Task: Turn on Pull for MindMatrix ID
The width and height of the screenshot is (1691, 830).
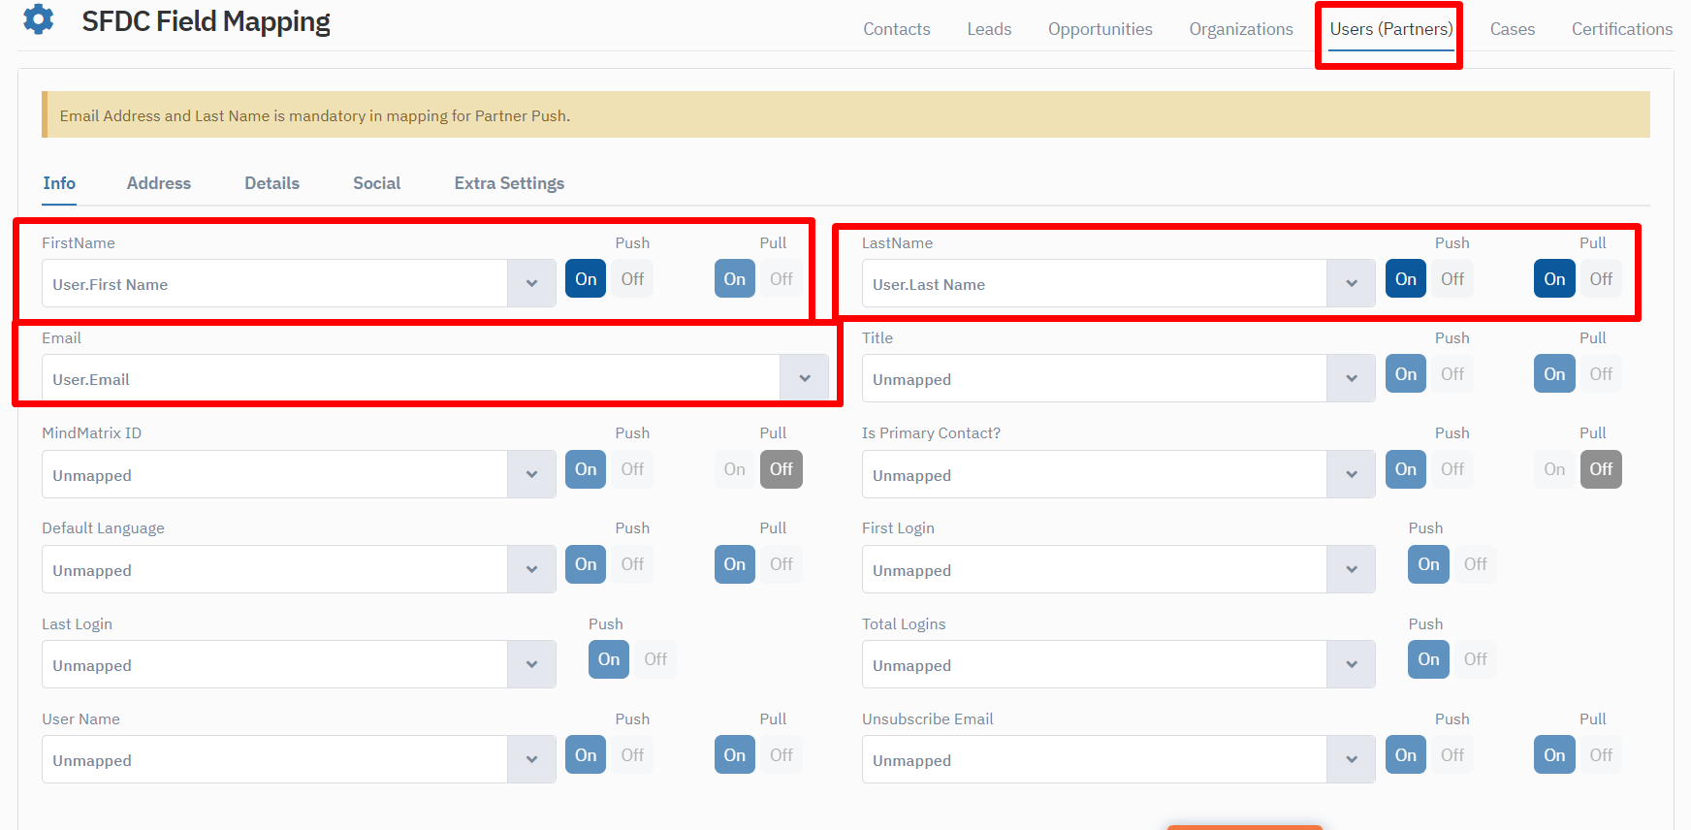Action: (735, 469)
